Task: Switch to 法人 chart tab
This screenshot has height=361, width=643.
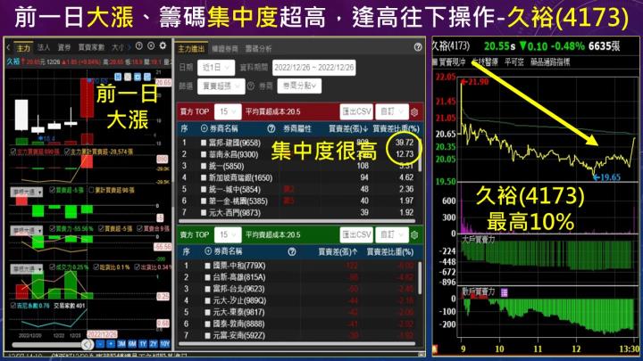Action: point(44,48)
